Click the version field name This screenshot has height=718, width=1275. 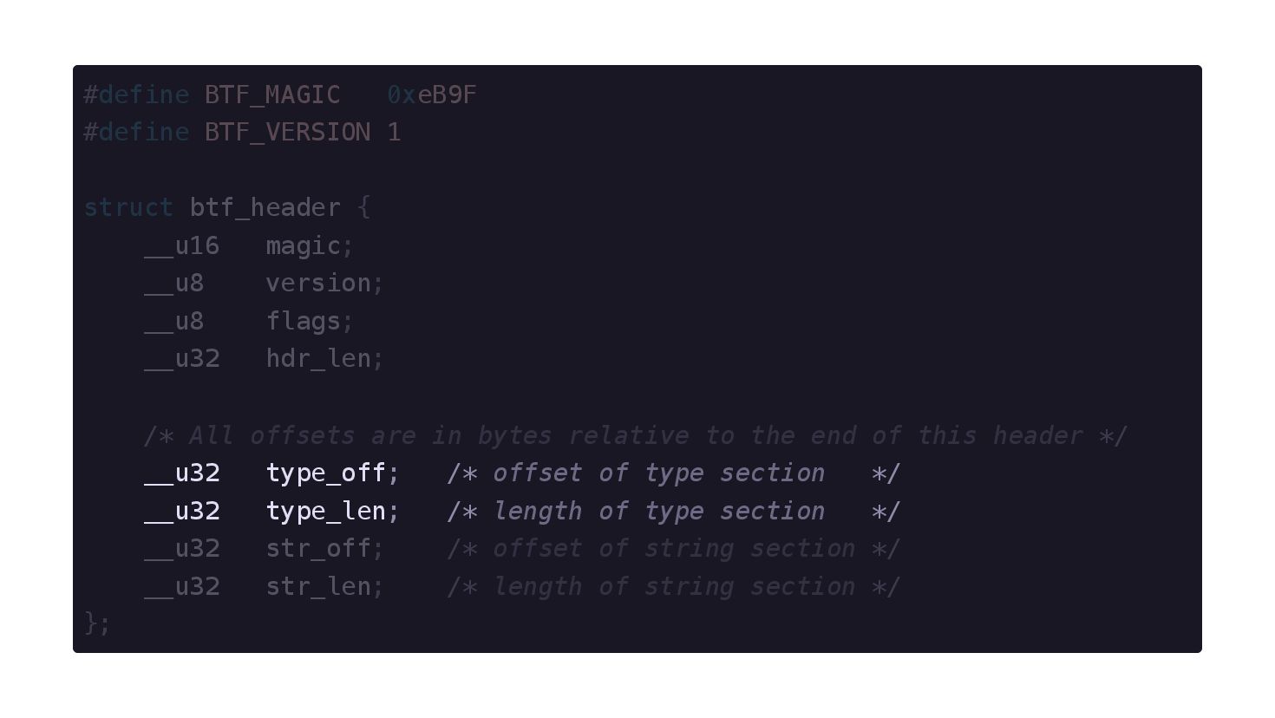318,284
